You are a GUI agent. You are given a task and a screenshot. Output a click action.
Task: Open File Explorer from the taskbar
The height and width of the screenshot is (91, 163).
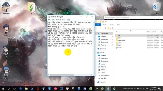click(26, 89)
